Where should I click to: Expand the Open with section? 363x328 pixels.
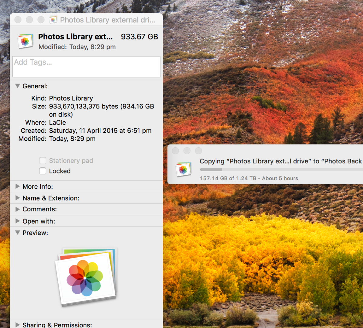17,221
